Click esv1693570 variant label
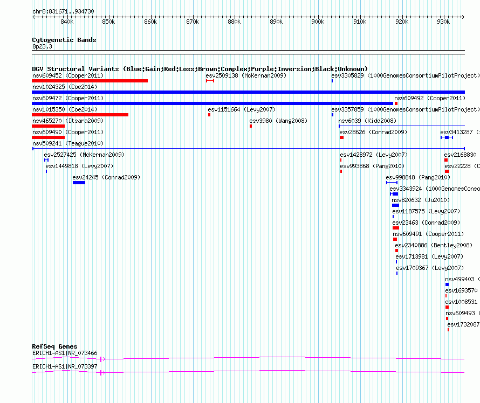 [461, 290]
